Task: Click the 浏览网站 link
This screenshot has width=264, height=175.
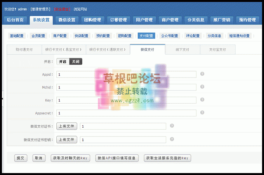Action: 80,9
